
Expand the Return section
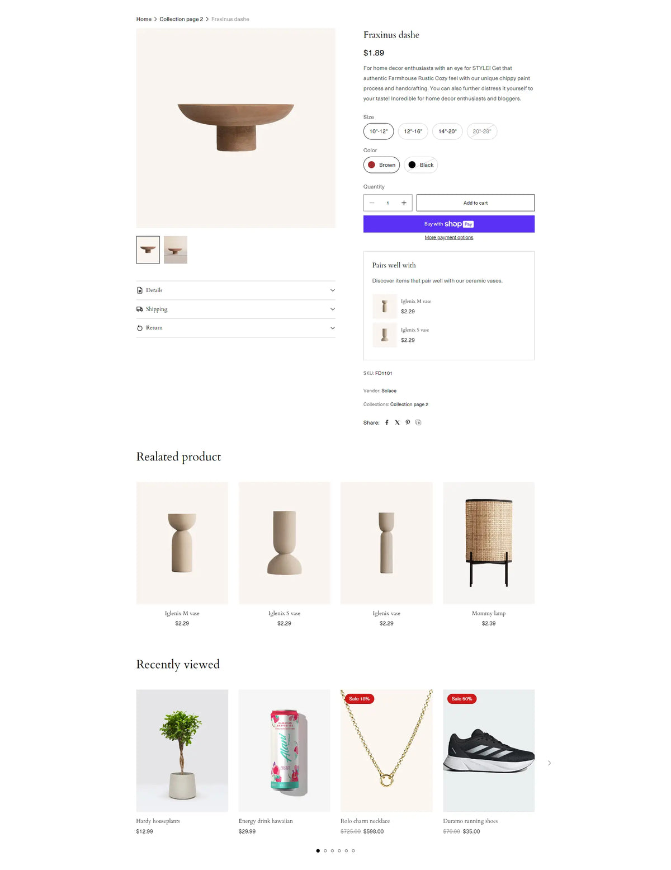coord(236,328)
